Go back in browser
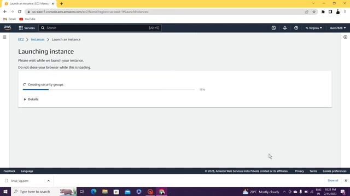This screenshot has height=196, width=350. pyautogui.click(x=5, y=11)
